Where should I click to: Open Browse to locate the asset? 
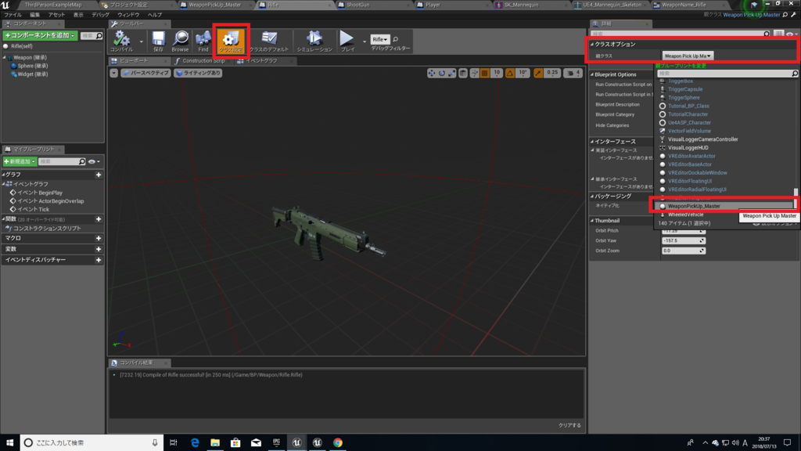point(180,41)
